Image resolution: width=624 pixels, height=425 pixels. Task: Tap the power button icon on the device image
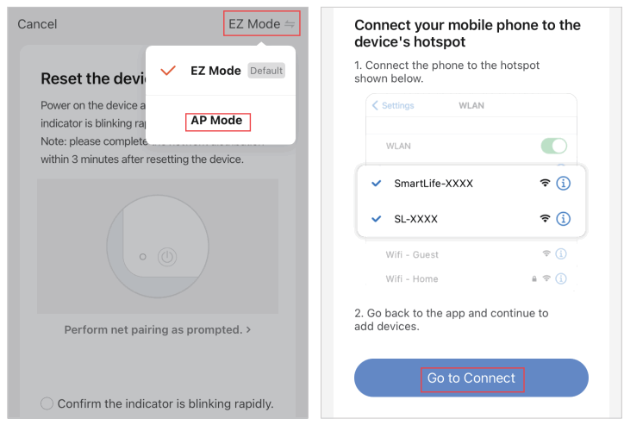pyautogui.click(x=168, y=256)
